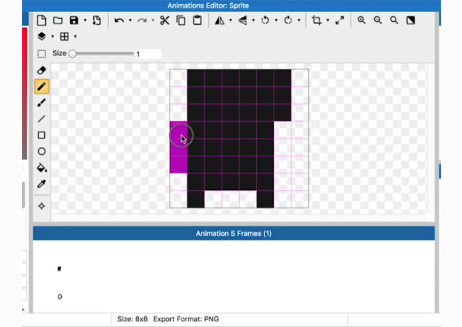
Task: Cut selection with scissors icon
Action: [165, 21]
